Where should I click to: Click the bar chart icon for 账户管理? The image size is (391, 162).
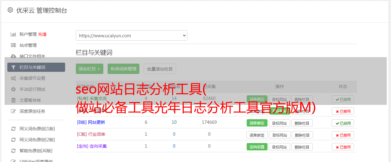click(13, 34)
